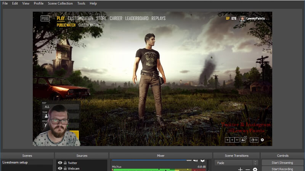Viewport: 305px width, 171px height.
Task: Click the Start Recording button
Action: pos(282,169)
